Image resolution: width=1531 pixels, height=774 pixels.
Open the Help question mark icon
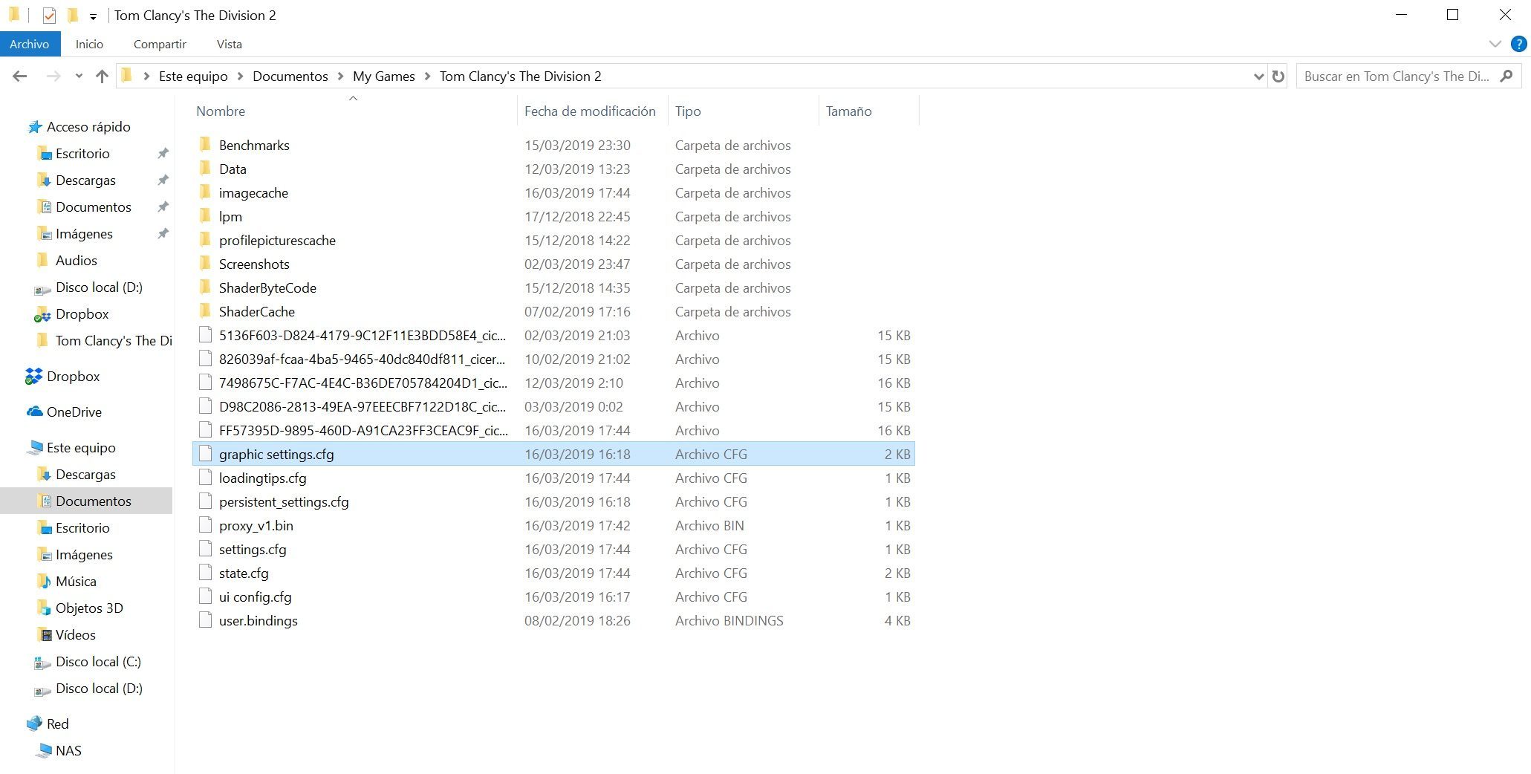click(1518, 44)
